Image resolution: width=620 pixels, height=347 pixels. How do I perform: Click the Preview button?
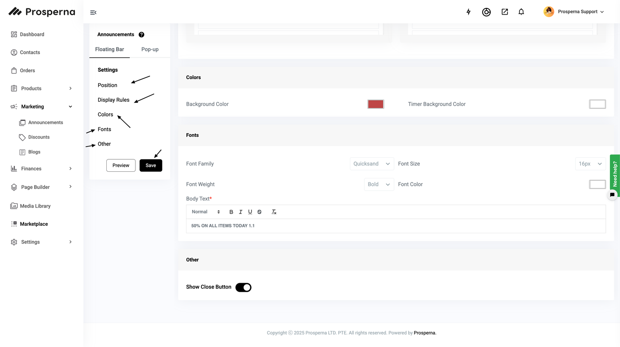click(x=121, y=166)
